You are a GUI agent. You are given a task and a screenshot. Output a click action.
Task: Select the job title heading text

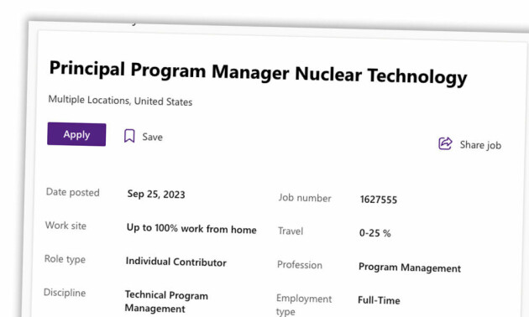(x=259, y=73)
